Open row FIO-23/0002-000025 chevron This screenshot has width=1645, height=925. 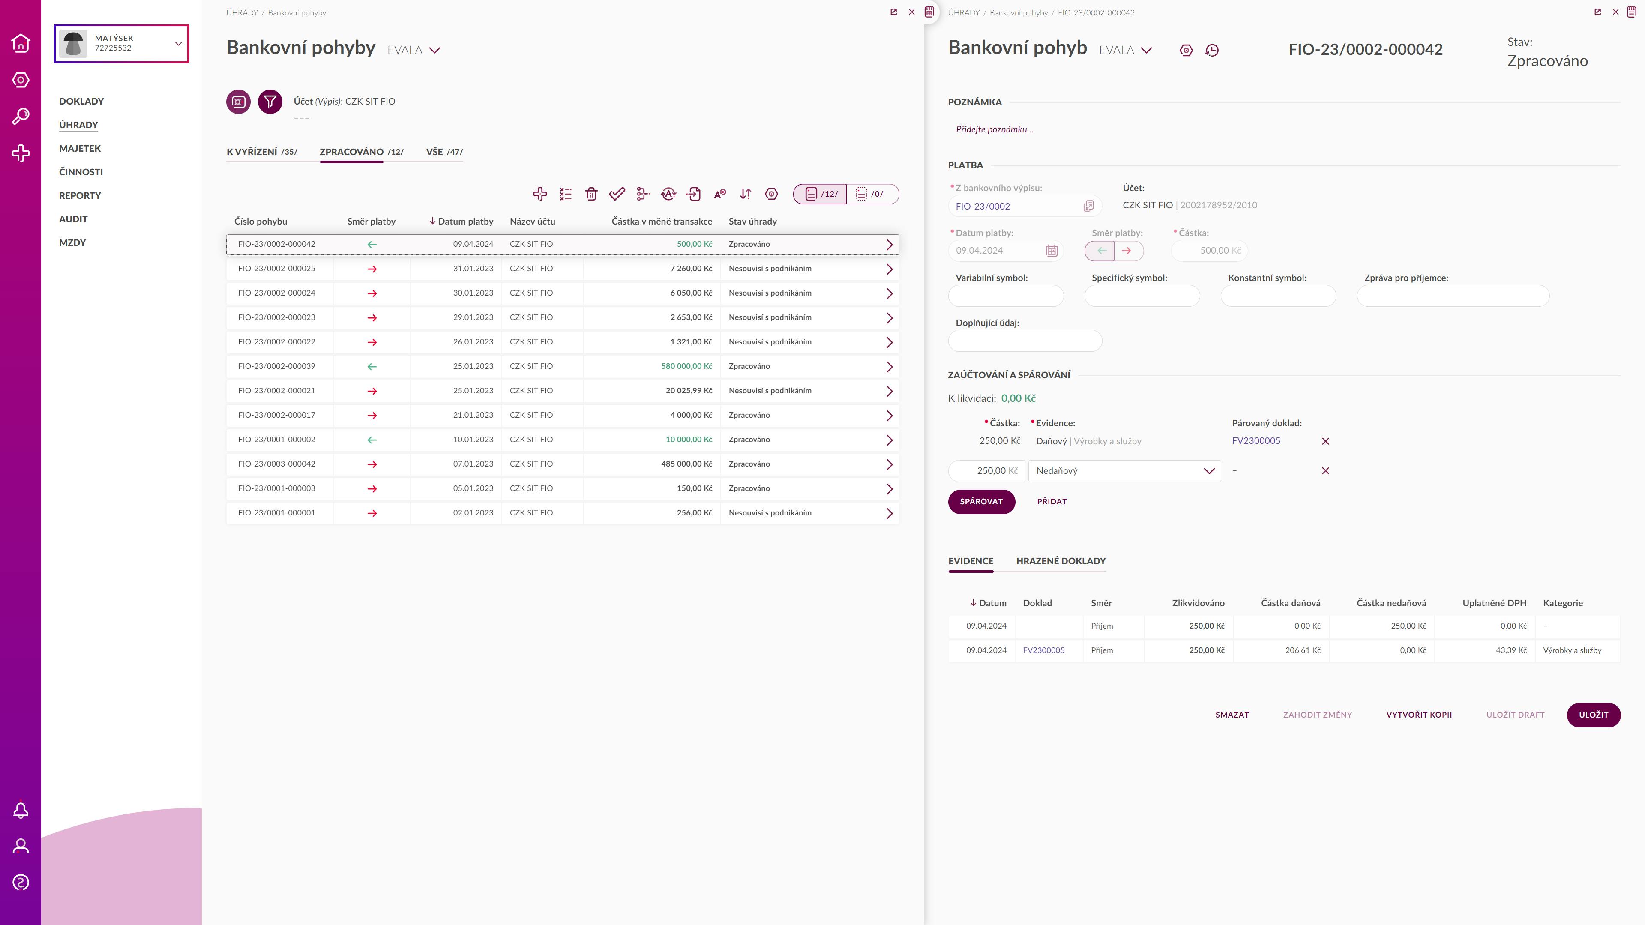[889, 269]
